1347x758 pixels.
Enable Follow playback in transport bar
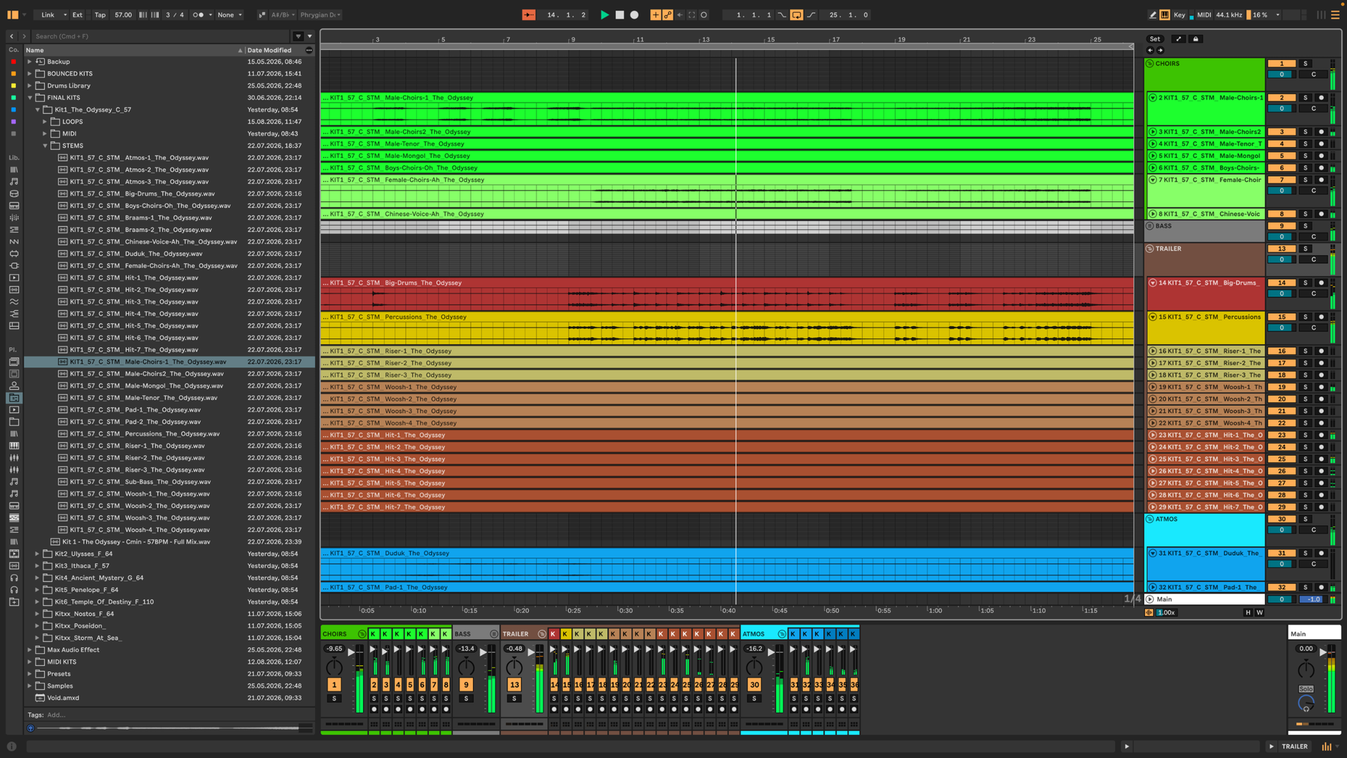coord(528,15)
